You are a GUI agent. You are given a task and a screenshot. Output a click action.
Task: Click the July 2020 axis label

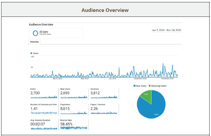click(112, 79)
